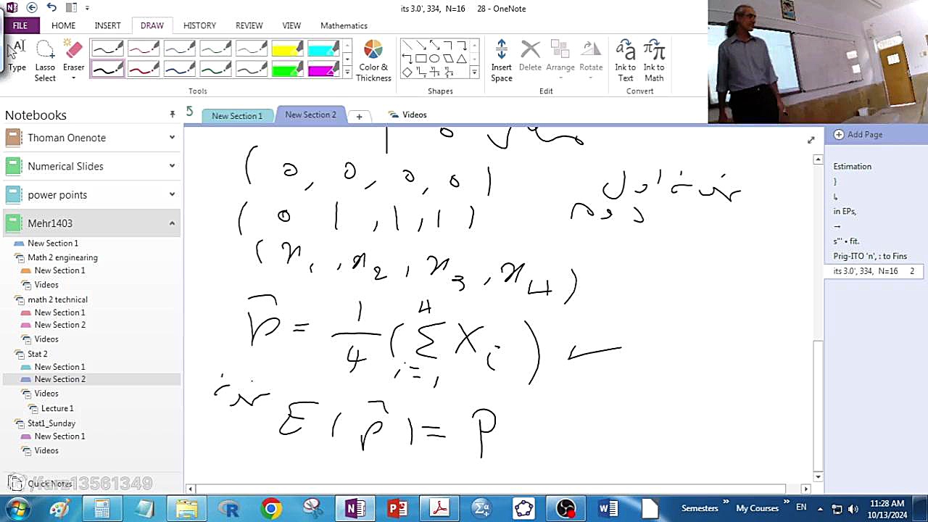Open the GeoGebra taskbar icon
Viewport: 928px width, 522px height.
point(523,508)
